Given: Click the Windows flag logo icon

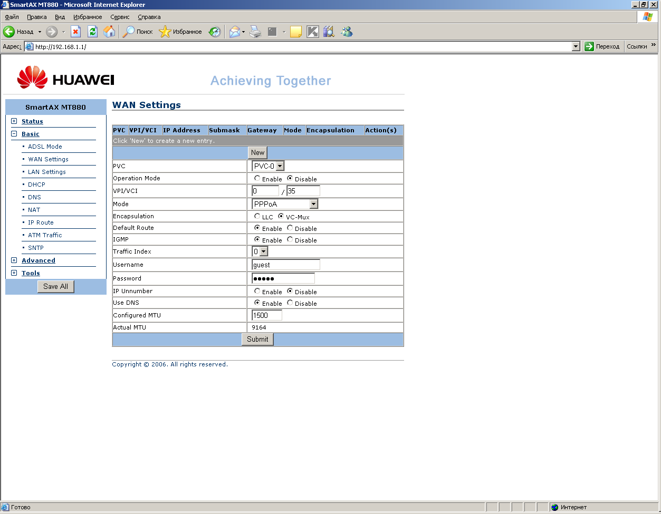Looking at the screenshot, I should tap(648, 17).
